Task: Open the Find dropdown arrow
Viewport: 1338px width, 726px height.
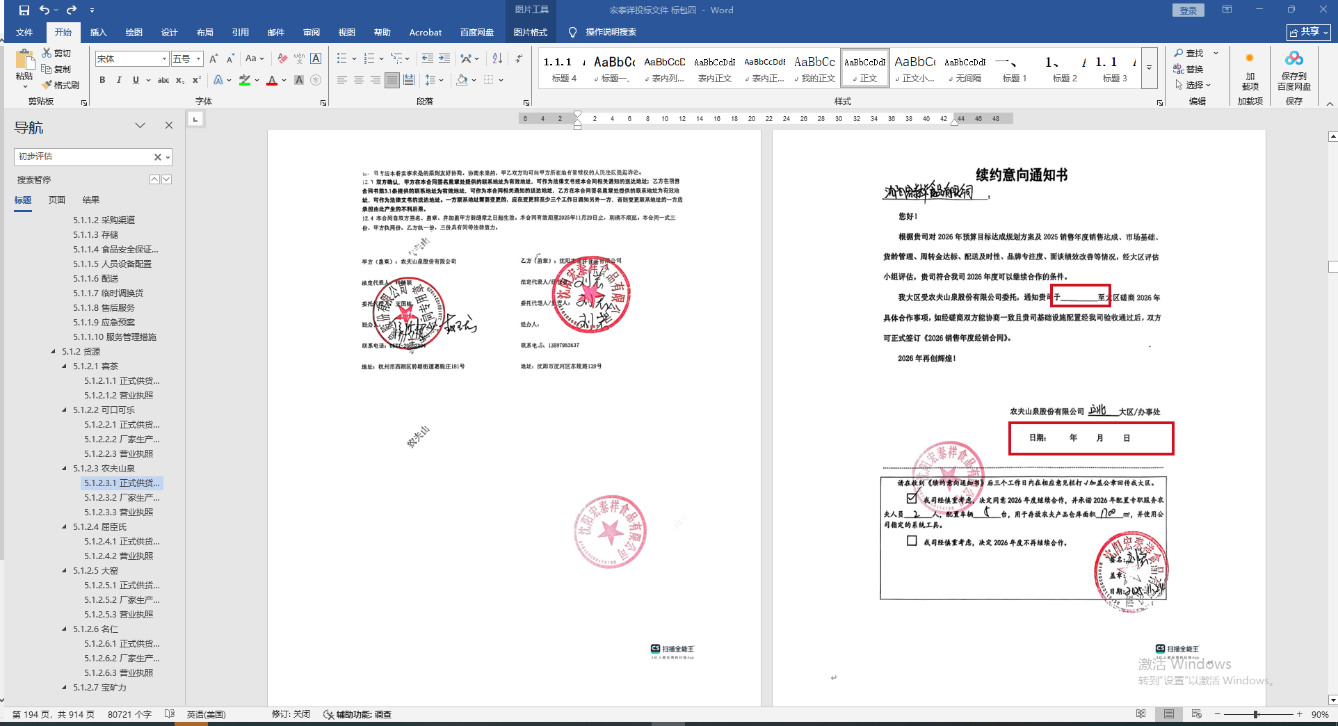Action: [1216, 53]
